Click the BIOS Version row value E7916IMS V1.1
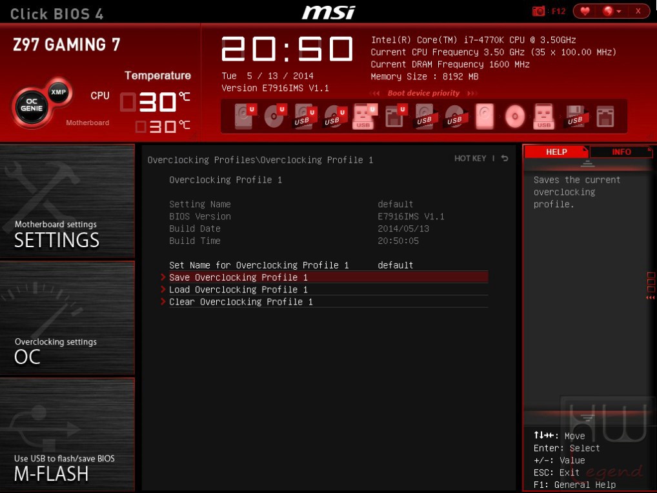Viewport: 657px width, 493px height. pyautogui.click(x=411, y=216)
